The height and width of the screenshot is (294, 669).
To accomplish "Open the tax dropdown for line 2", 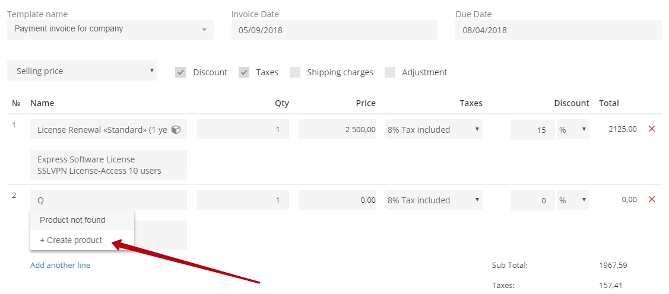I will click(434, 200).
